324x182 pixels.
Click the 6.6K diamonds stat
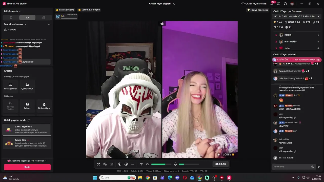click(278, 22)
